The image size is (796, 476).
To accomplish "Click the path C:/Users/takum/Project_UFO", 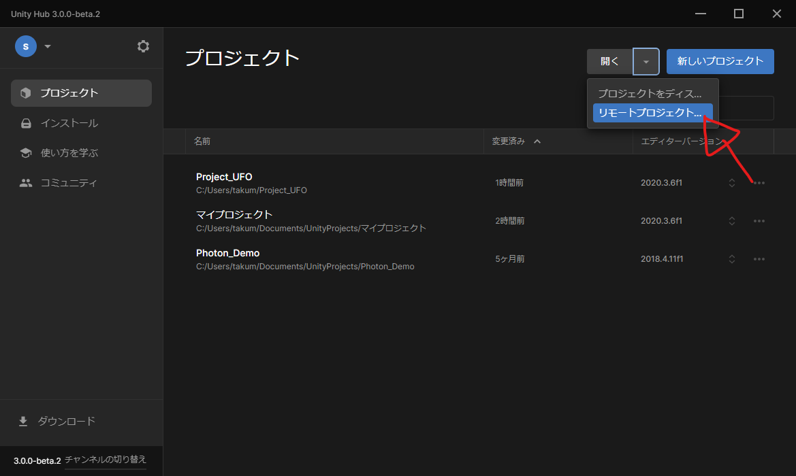I will coord(251,190).
